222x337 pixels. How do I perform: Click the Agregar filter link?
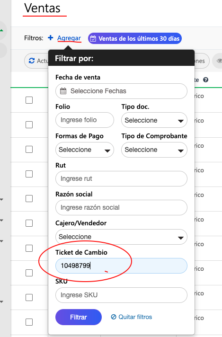click(x=69, y=38)
